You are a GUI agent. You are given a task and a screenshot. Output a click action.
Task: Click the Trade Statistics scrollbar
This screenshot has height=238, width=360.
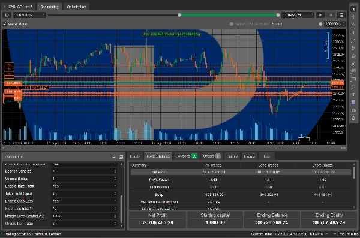354,173
